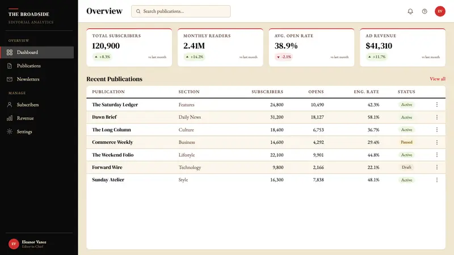Click the Draft status badge
This screenshot has height=255, width=454.
click(406, 167)
